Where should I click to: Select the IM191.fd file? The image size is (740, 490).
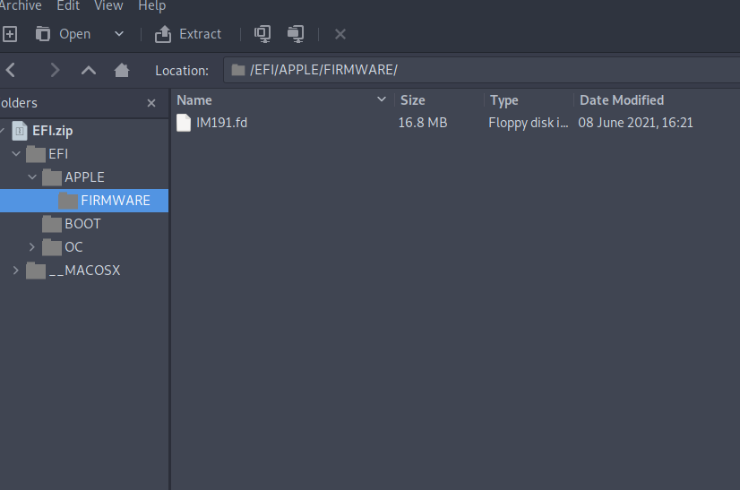tap(221, 123)
